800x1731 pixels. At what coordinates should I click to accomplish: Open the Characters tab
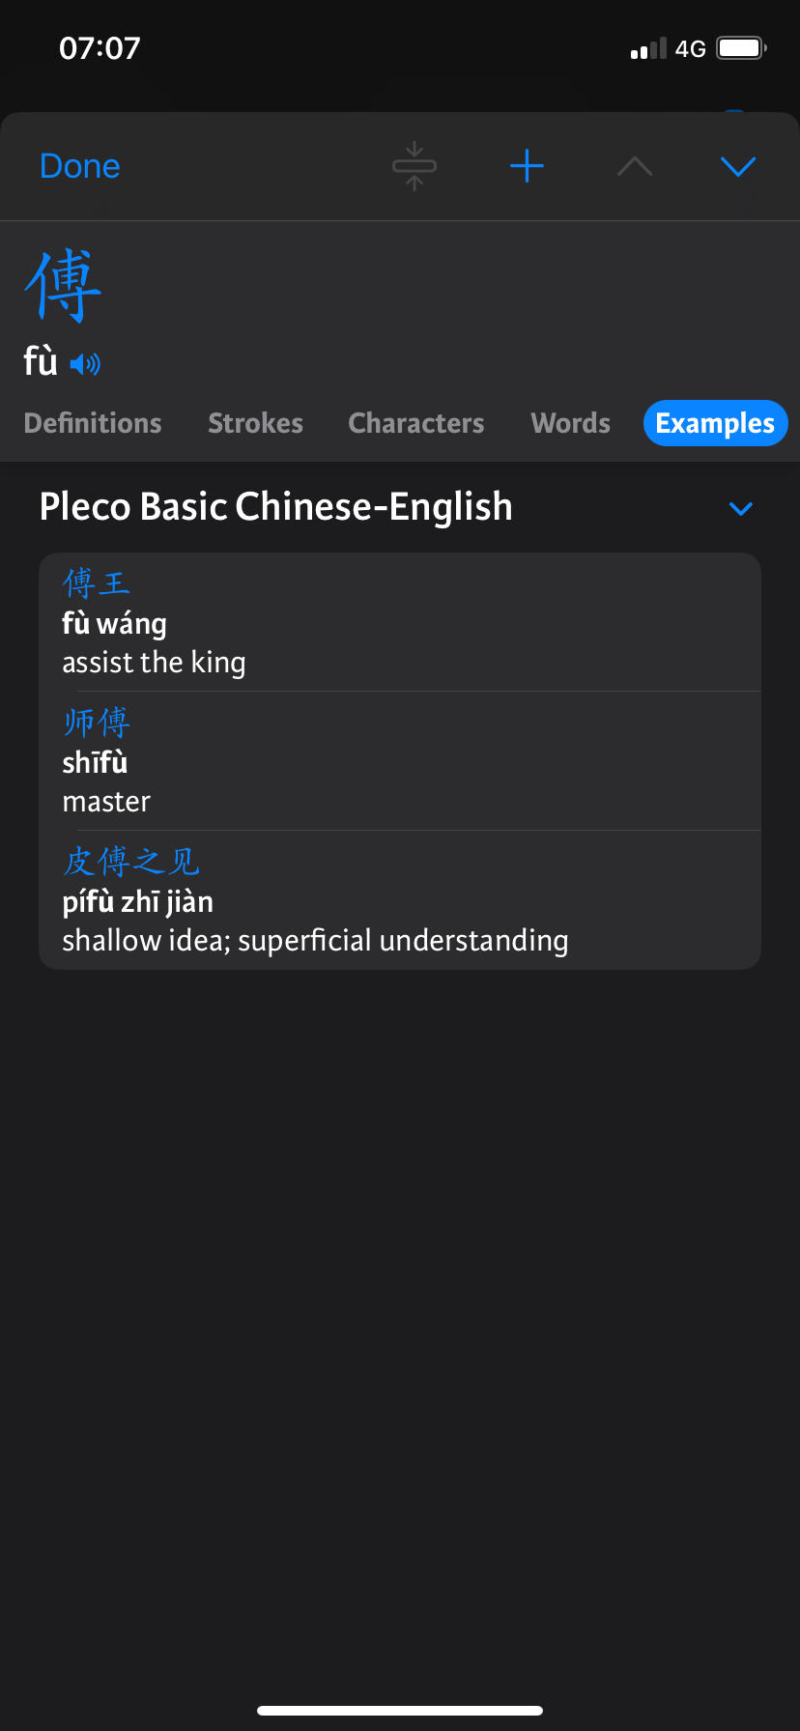point(416,423)
